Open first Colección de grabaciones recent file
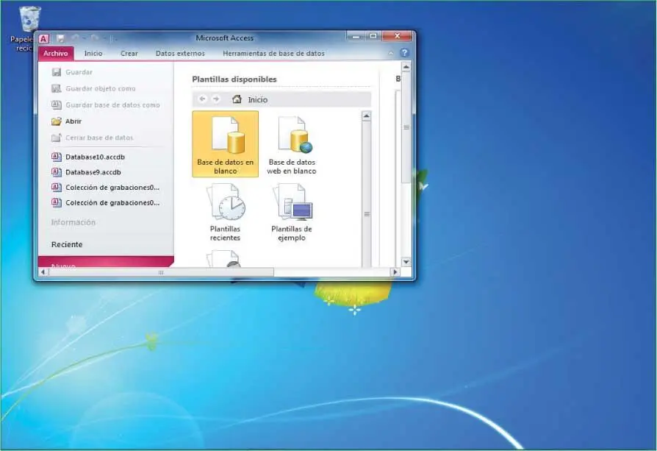This screenshot has width=657, height=451. click(x=106, y=188)
